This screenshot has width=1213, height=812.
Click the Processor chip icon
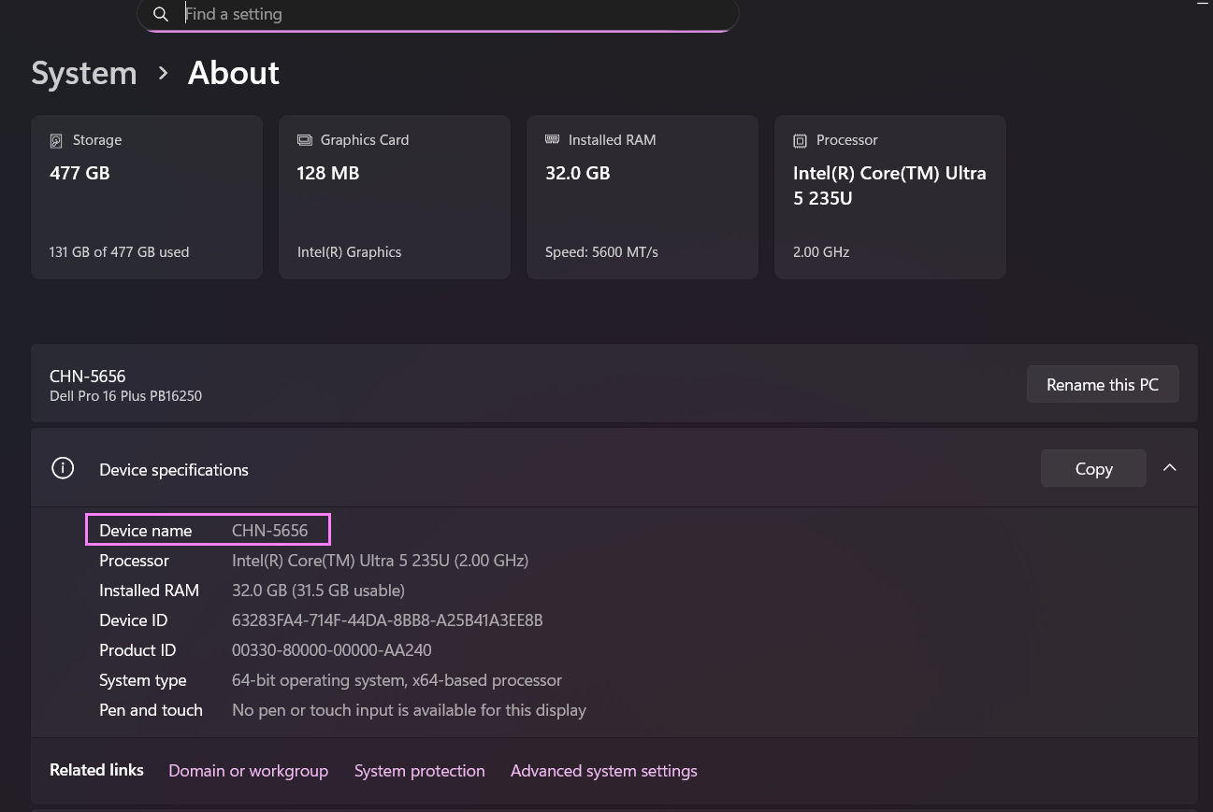[800, 140]
